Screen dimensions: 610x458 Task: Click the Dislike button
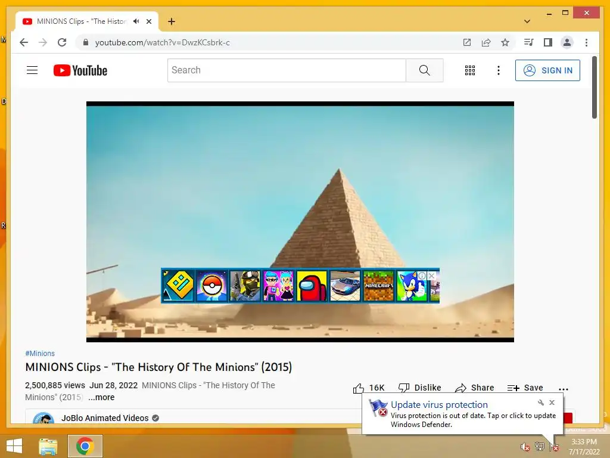(x=420, y=388)
